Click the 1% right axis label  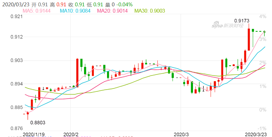[263, 86]
